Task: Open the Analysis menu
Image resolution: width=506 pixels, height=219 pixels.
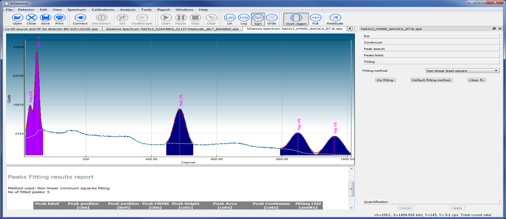Action: pyautogui.click(x=128, y=10)
